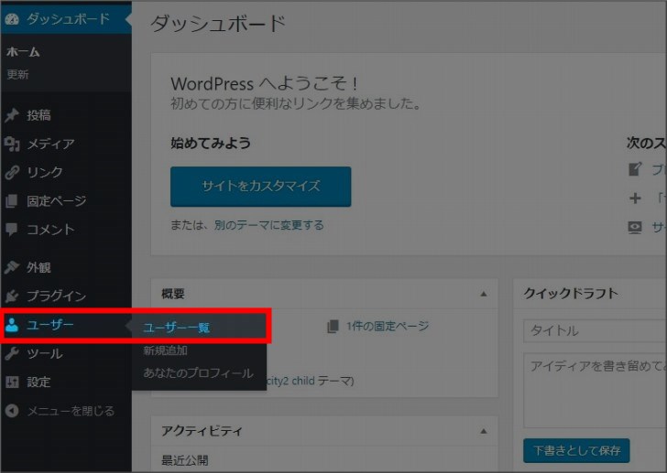Click the pushpin icon beside 投稿
This screenshot has width=667, height=473.
[12, 115]
